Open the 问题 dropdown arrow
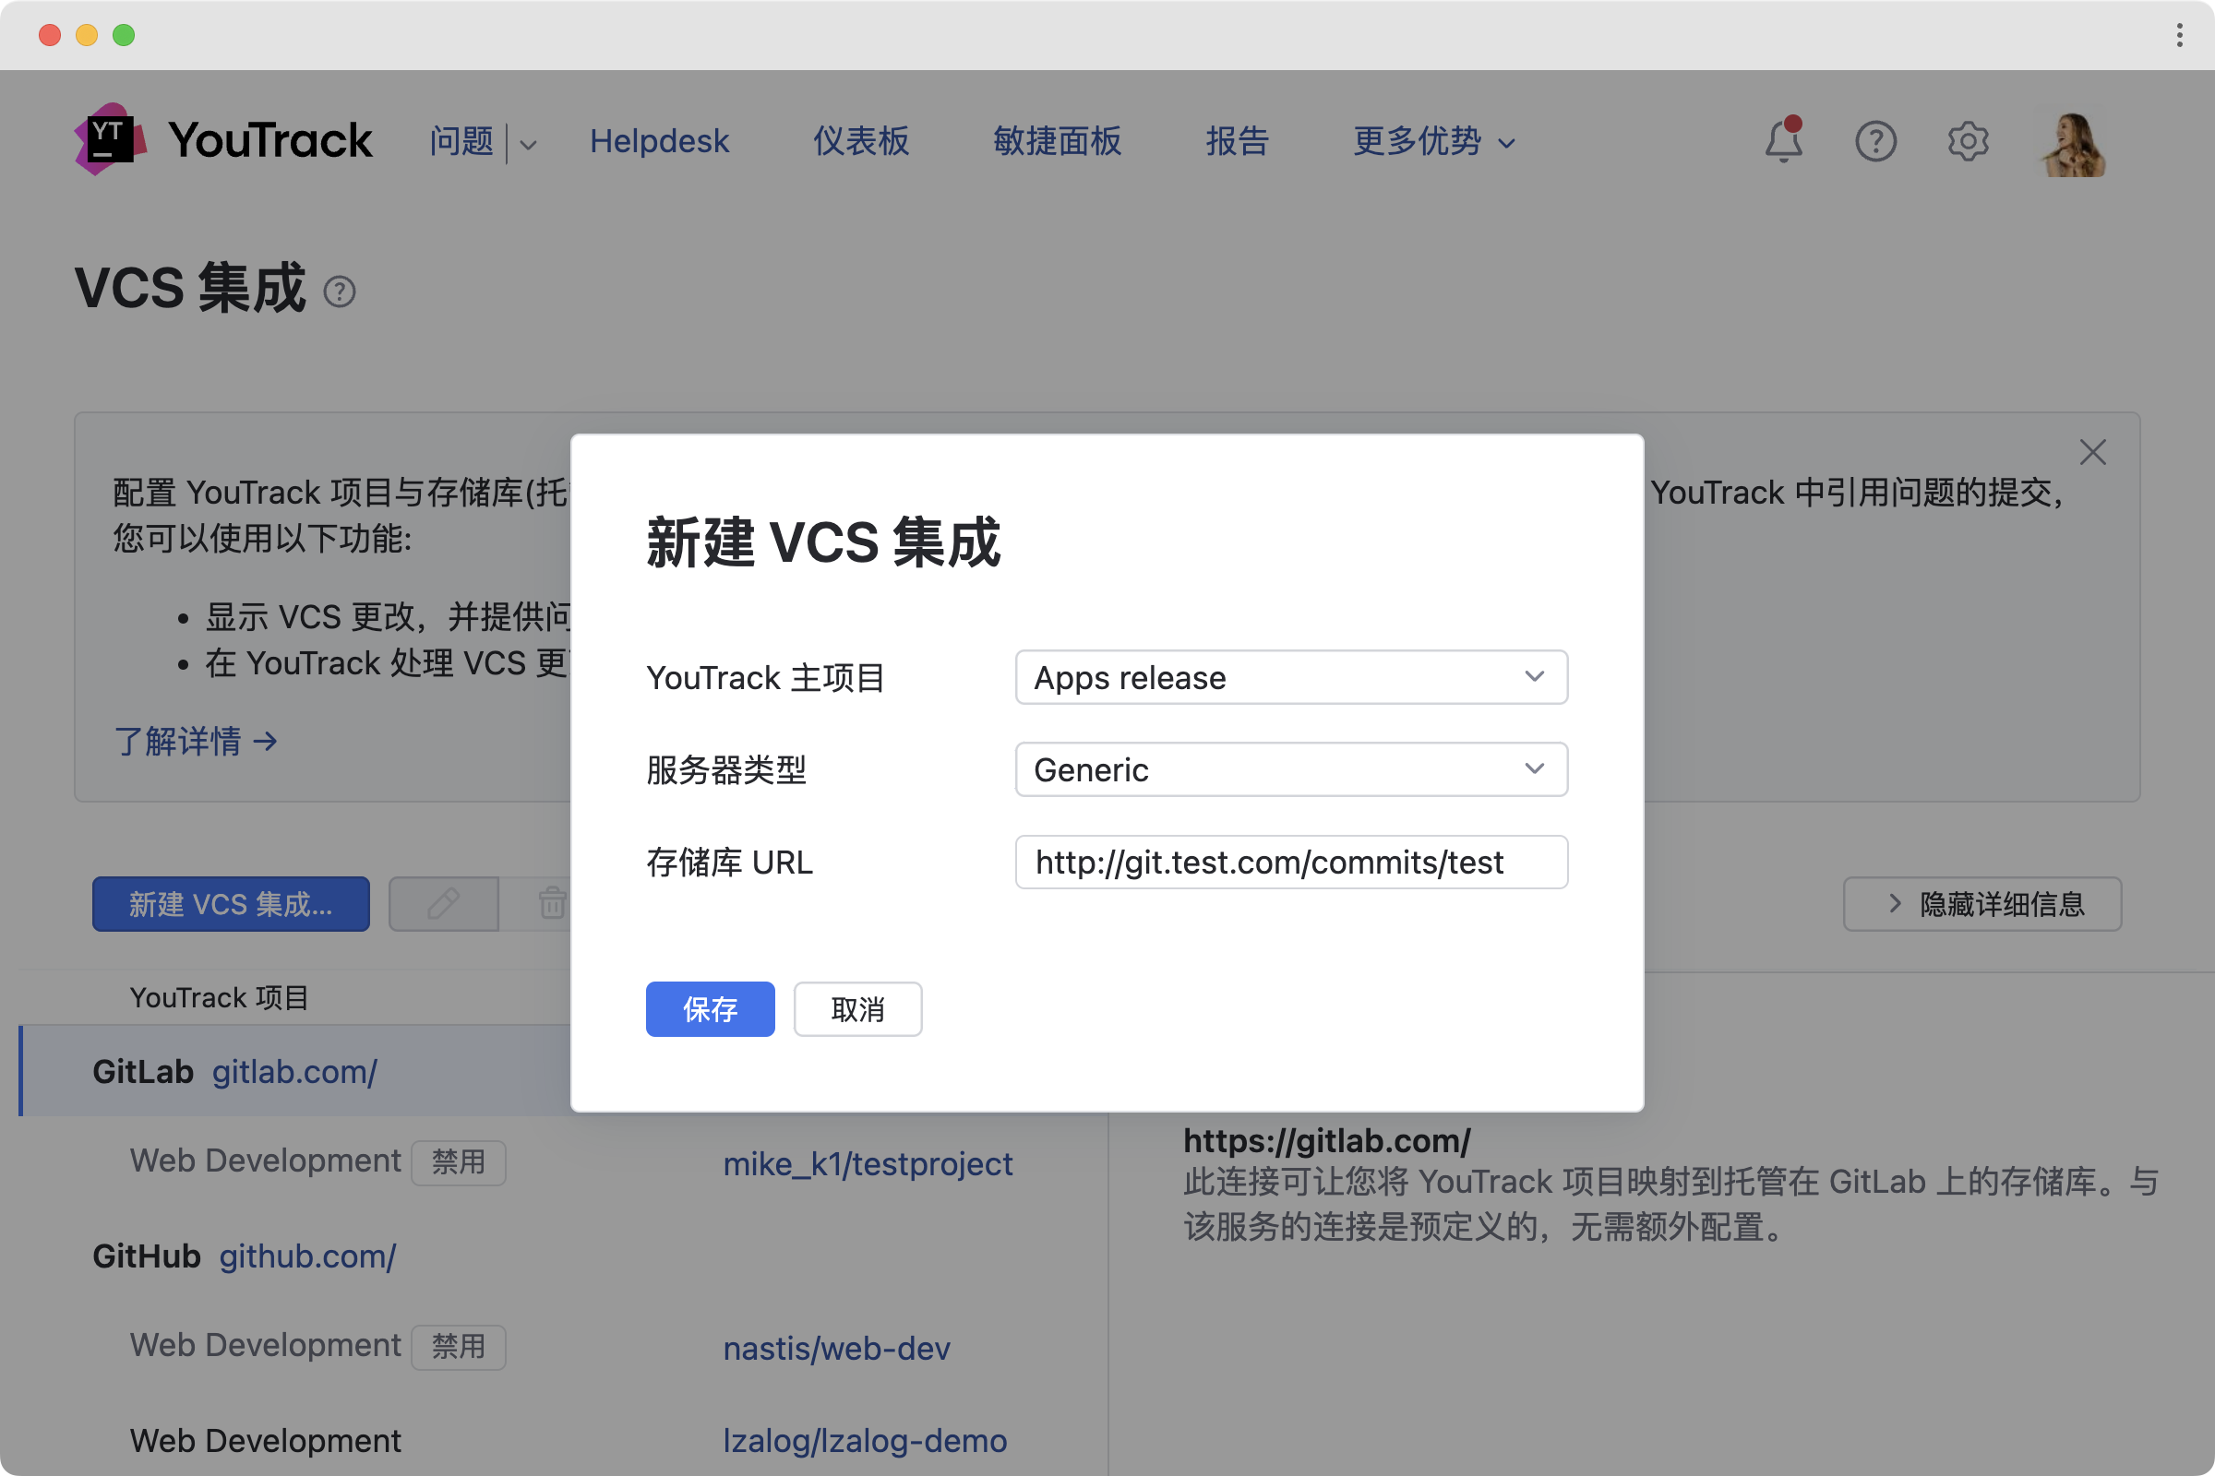 click(528, 144)
